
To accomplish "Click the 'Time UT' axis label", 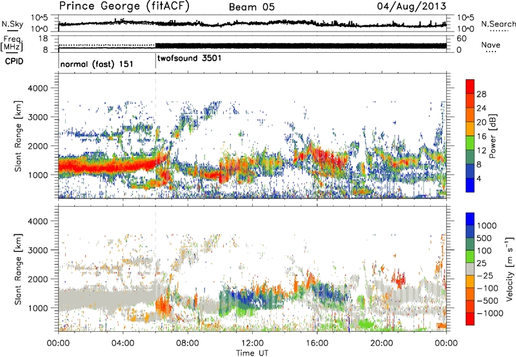I will (x=252, y=353).
